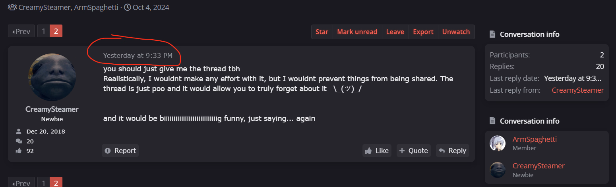
Task: Open ArmSpaghetti profile link in sidebar
Action: (x=535, y=139)
